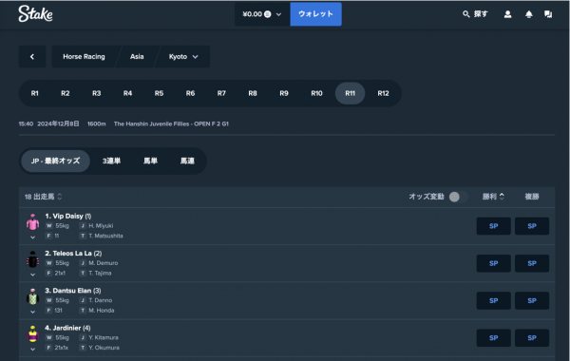570x361 pixels.
Task: Click Vip Daisy win SP button
Action: tap(494, 226)
